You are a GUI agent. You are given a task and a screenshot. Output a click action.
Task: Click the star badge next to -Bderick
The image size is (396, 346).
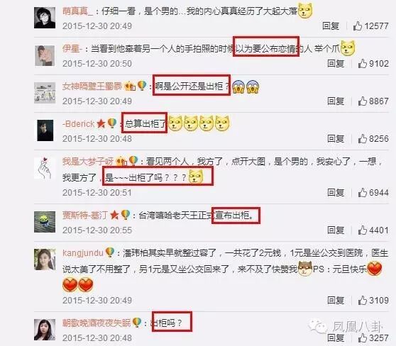coord(101,123)
